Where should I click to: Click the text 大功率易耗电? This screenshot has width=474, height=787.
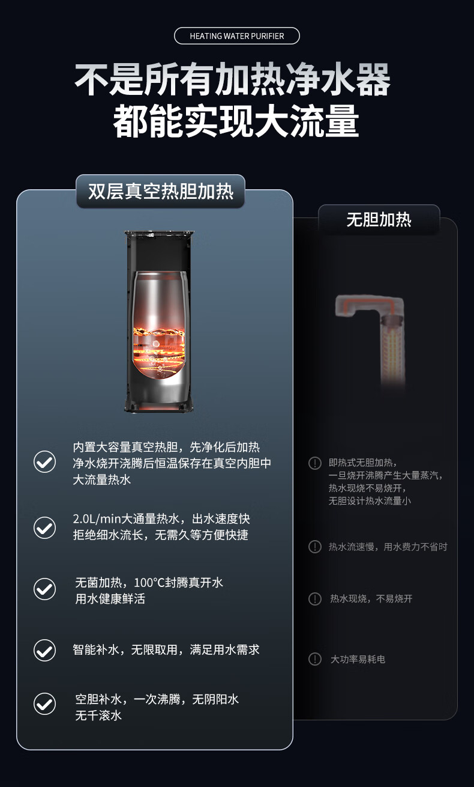[x=358, y=659]
